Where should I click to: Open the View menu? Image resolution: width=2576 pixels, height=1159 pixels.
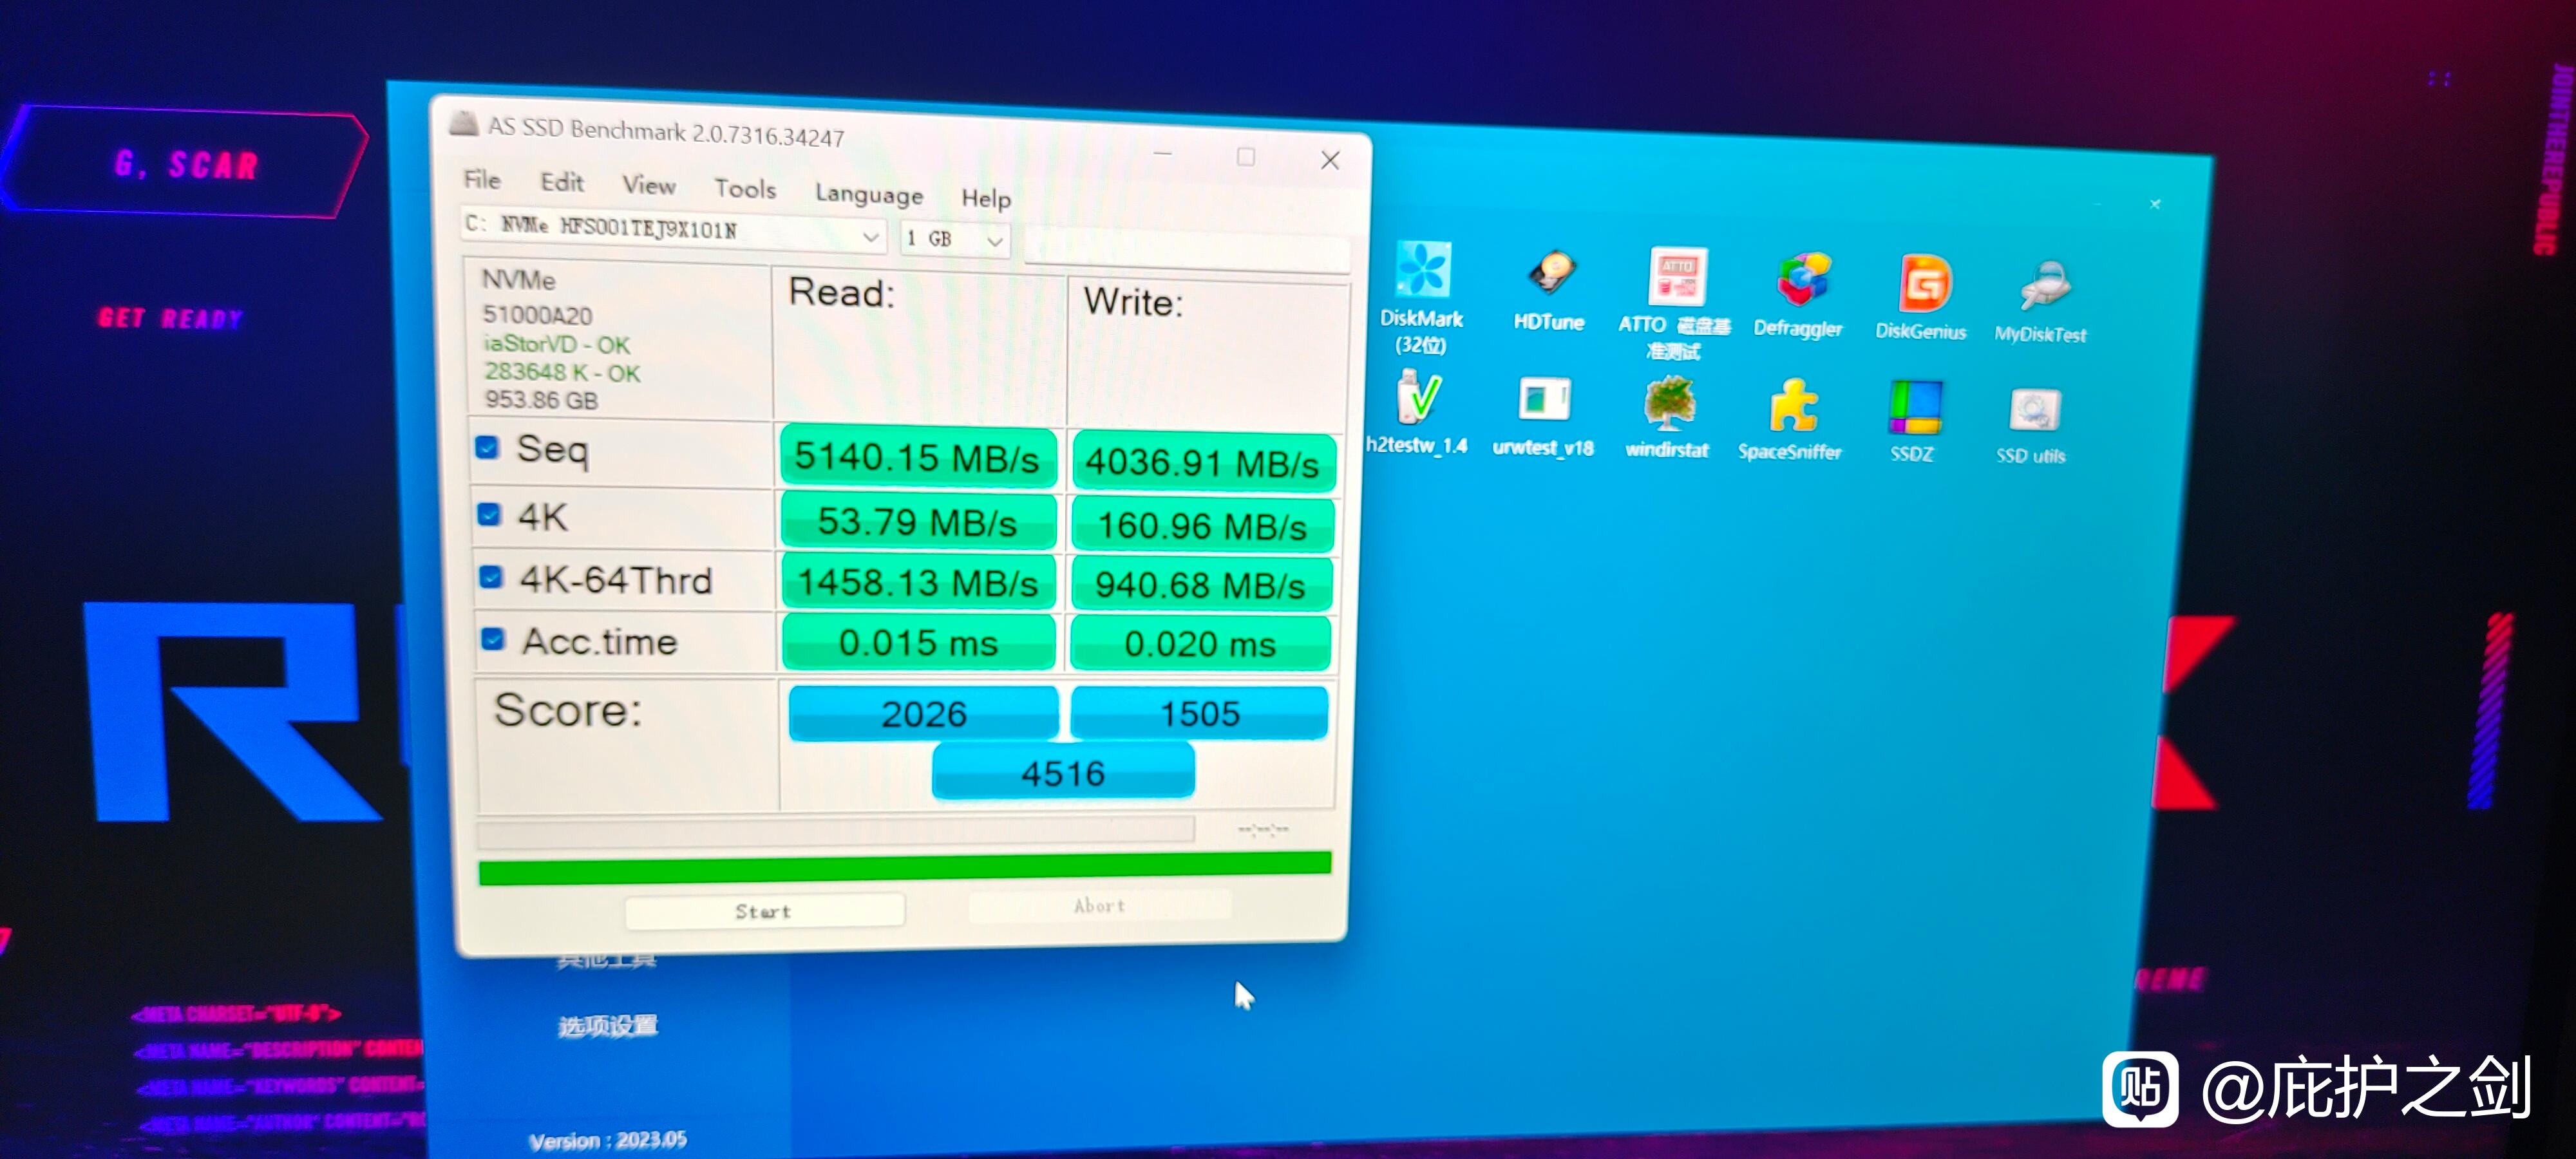coord(649,185)
